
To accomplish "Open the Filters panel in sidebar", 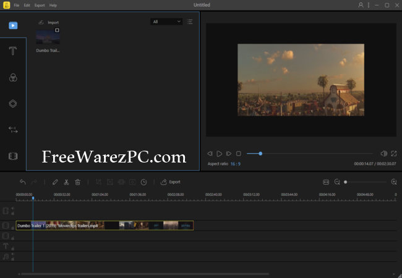I will (x=13, y=77).
